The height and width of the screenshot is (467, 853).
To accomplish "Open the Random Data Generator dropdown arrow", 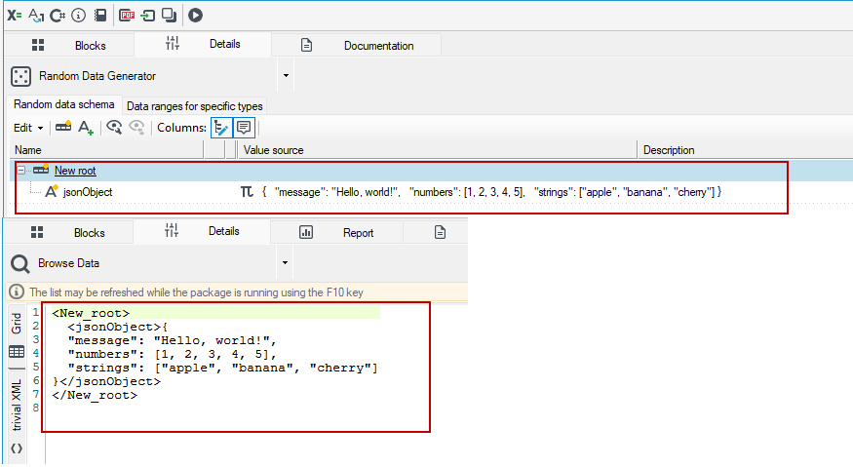I will [286, 76].
